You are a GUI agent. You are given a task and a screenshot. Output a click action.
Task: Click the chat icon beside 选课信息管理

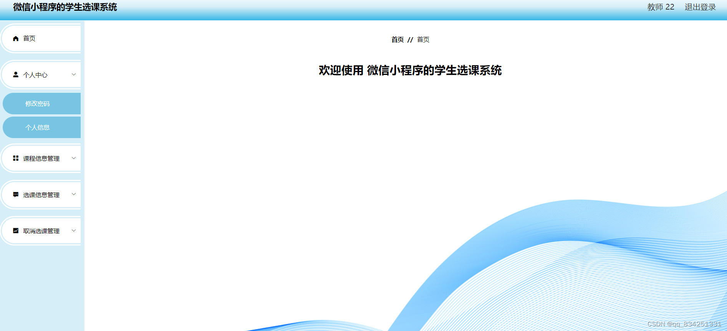point(16,194)
